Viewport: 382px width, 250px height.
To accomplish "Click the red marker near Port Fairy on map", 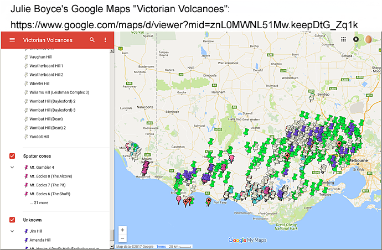I will (x=208, y=201).
